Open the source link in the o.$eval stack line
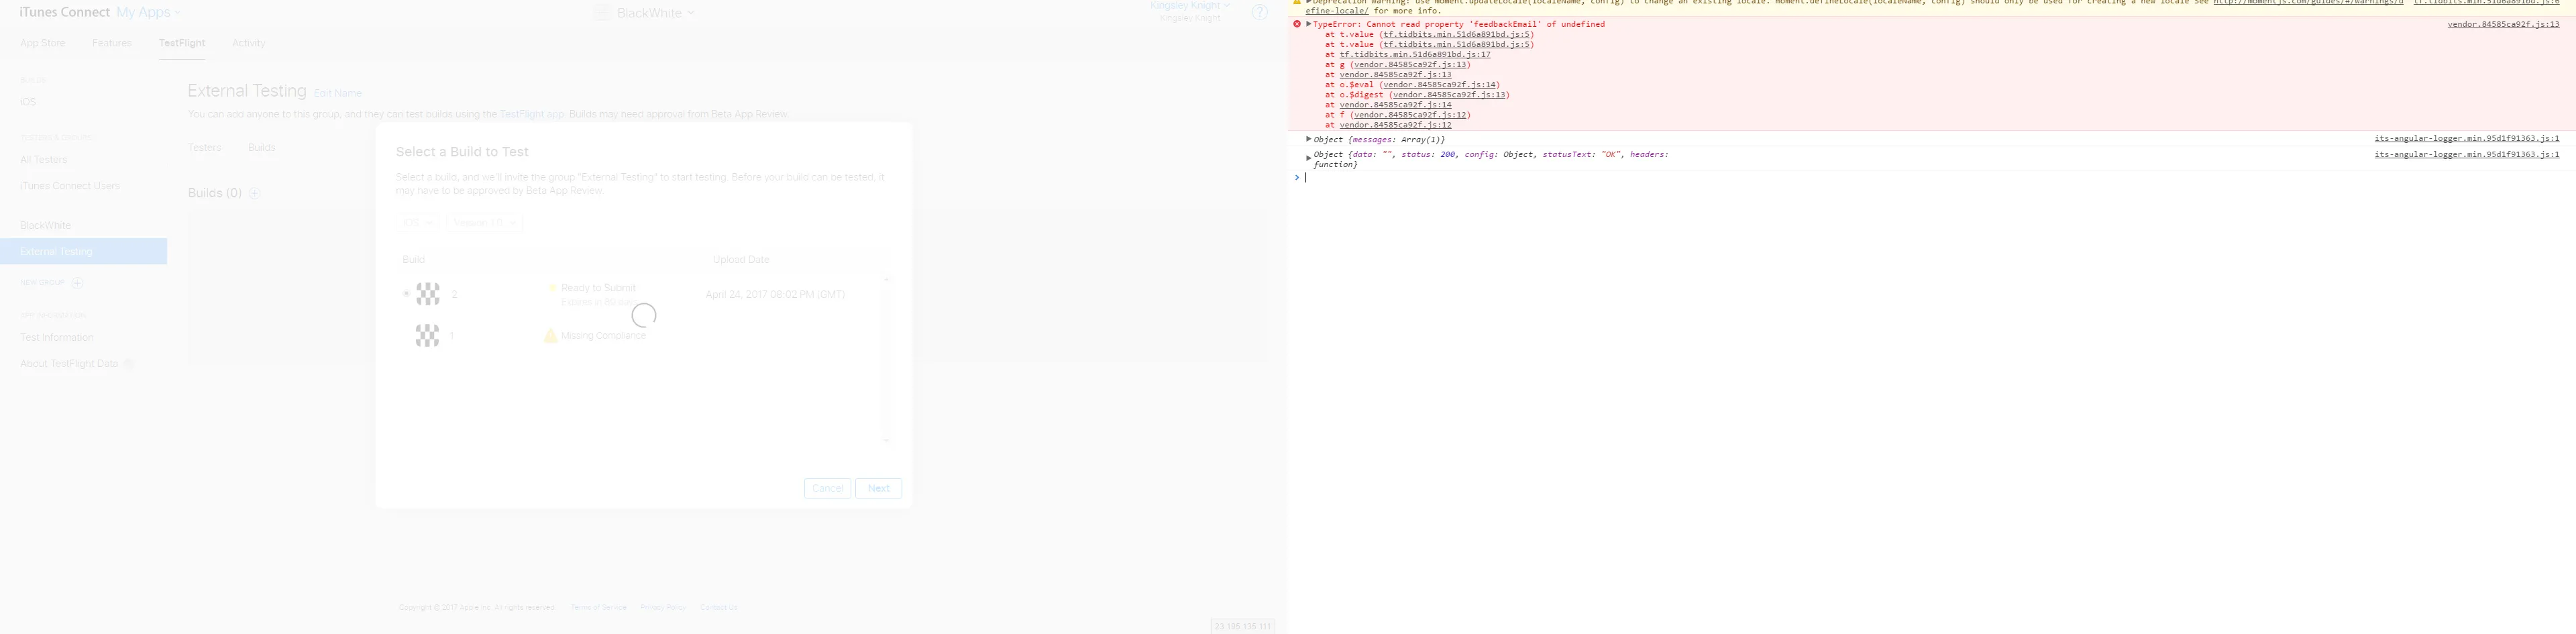2576x634 pixels. pos(1439,85)
